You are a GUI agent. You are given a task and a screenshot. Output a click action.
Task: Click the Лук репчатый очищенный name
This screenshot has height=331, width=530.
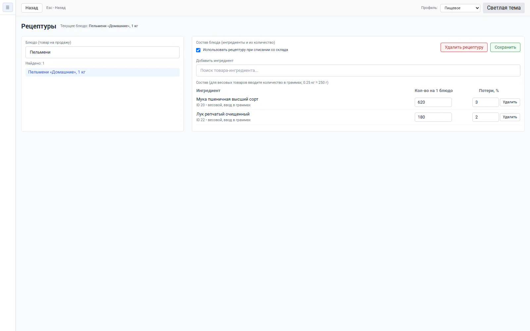(223, 114)
